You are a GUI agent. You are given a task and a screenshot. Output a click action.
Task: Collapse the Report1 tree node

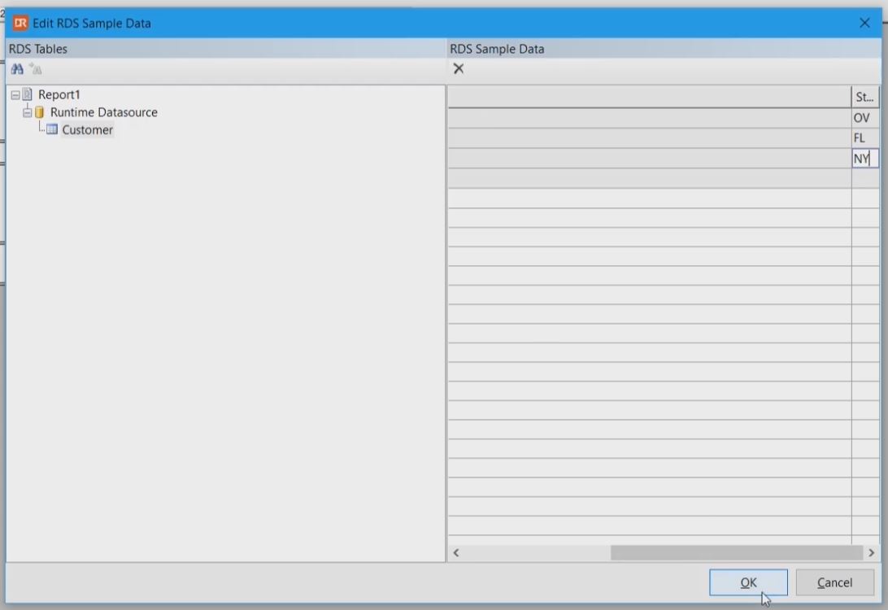click(15, 94)
